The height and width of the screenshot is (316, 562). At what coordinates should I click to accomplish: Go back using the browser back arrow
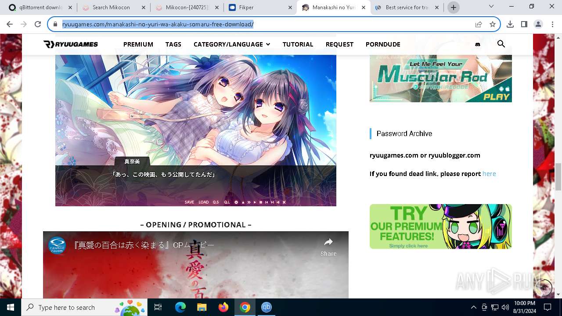coord(11,24)
